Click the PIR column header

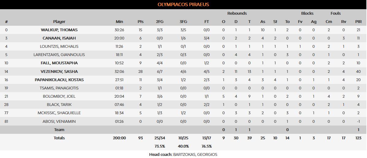tap(358, 22)
